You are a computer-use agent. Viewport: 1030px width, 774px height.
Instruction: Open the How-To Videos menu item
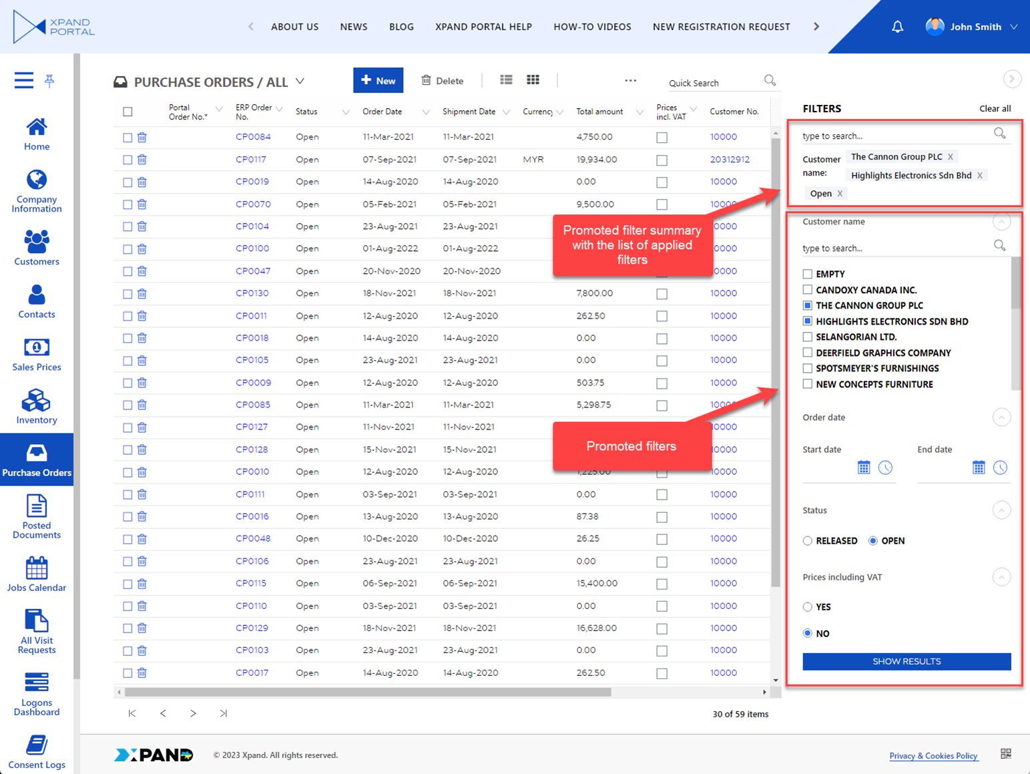pos(592,27)
